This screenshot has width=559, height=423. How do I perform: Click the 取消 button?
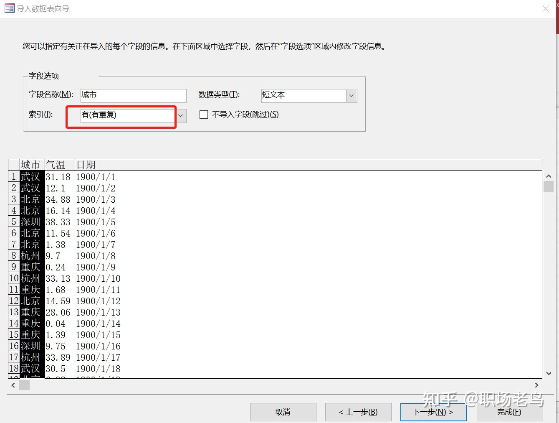pos(283,412)
